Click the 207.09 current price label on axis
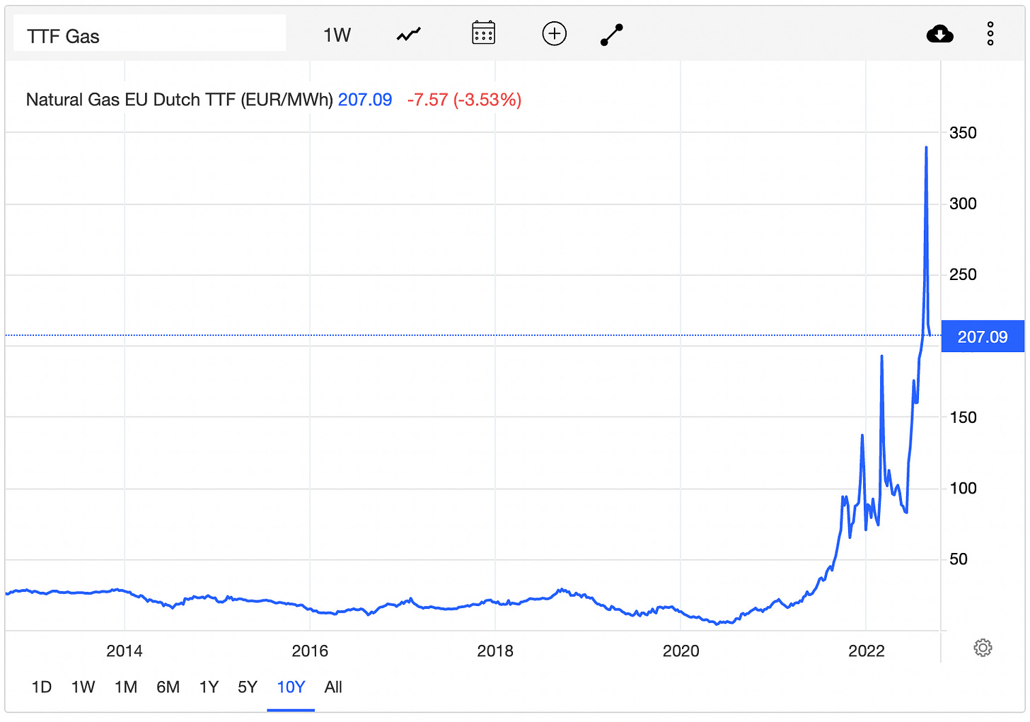The width and height of the screenshot is (1030, 722). (983, 337)
